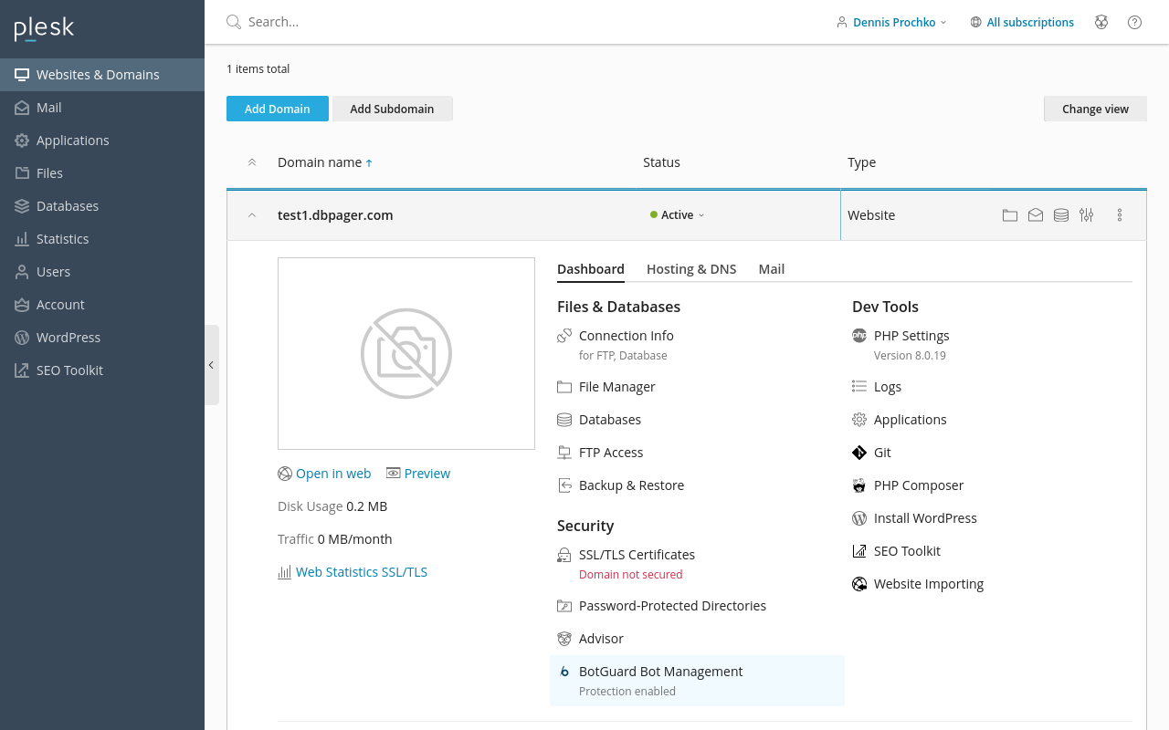Viewport: 1169px width, 730px height.
Task: Open Connection Info
Action: pos(627,336)
